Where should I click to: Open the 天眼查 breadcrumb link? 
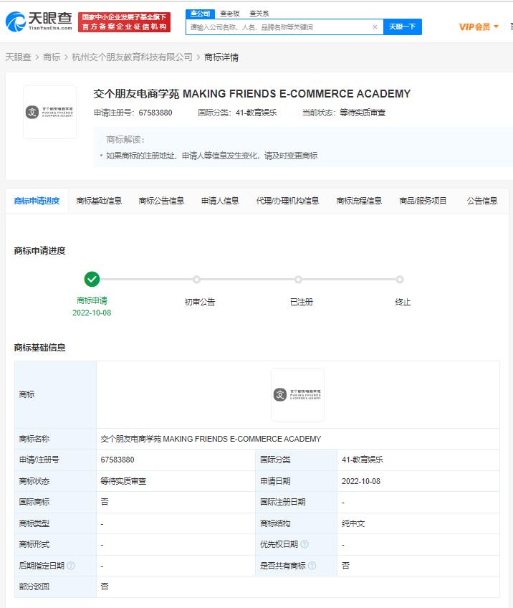pyautogui.click(x=18, y=57)
